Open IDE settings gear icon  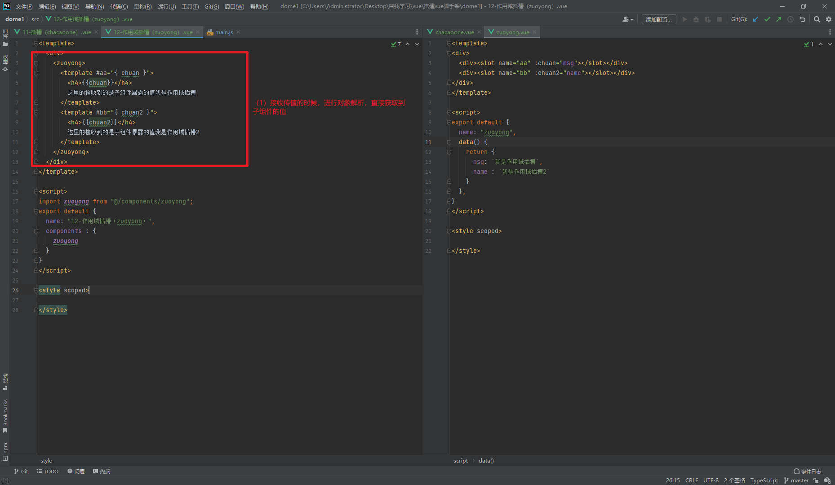[x=829, y=19]
